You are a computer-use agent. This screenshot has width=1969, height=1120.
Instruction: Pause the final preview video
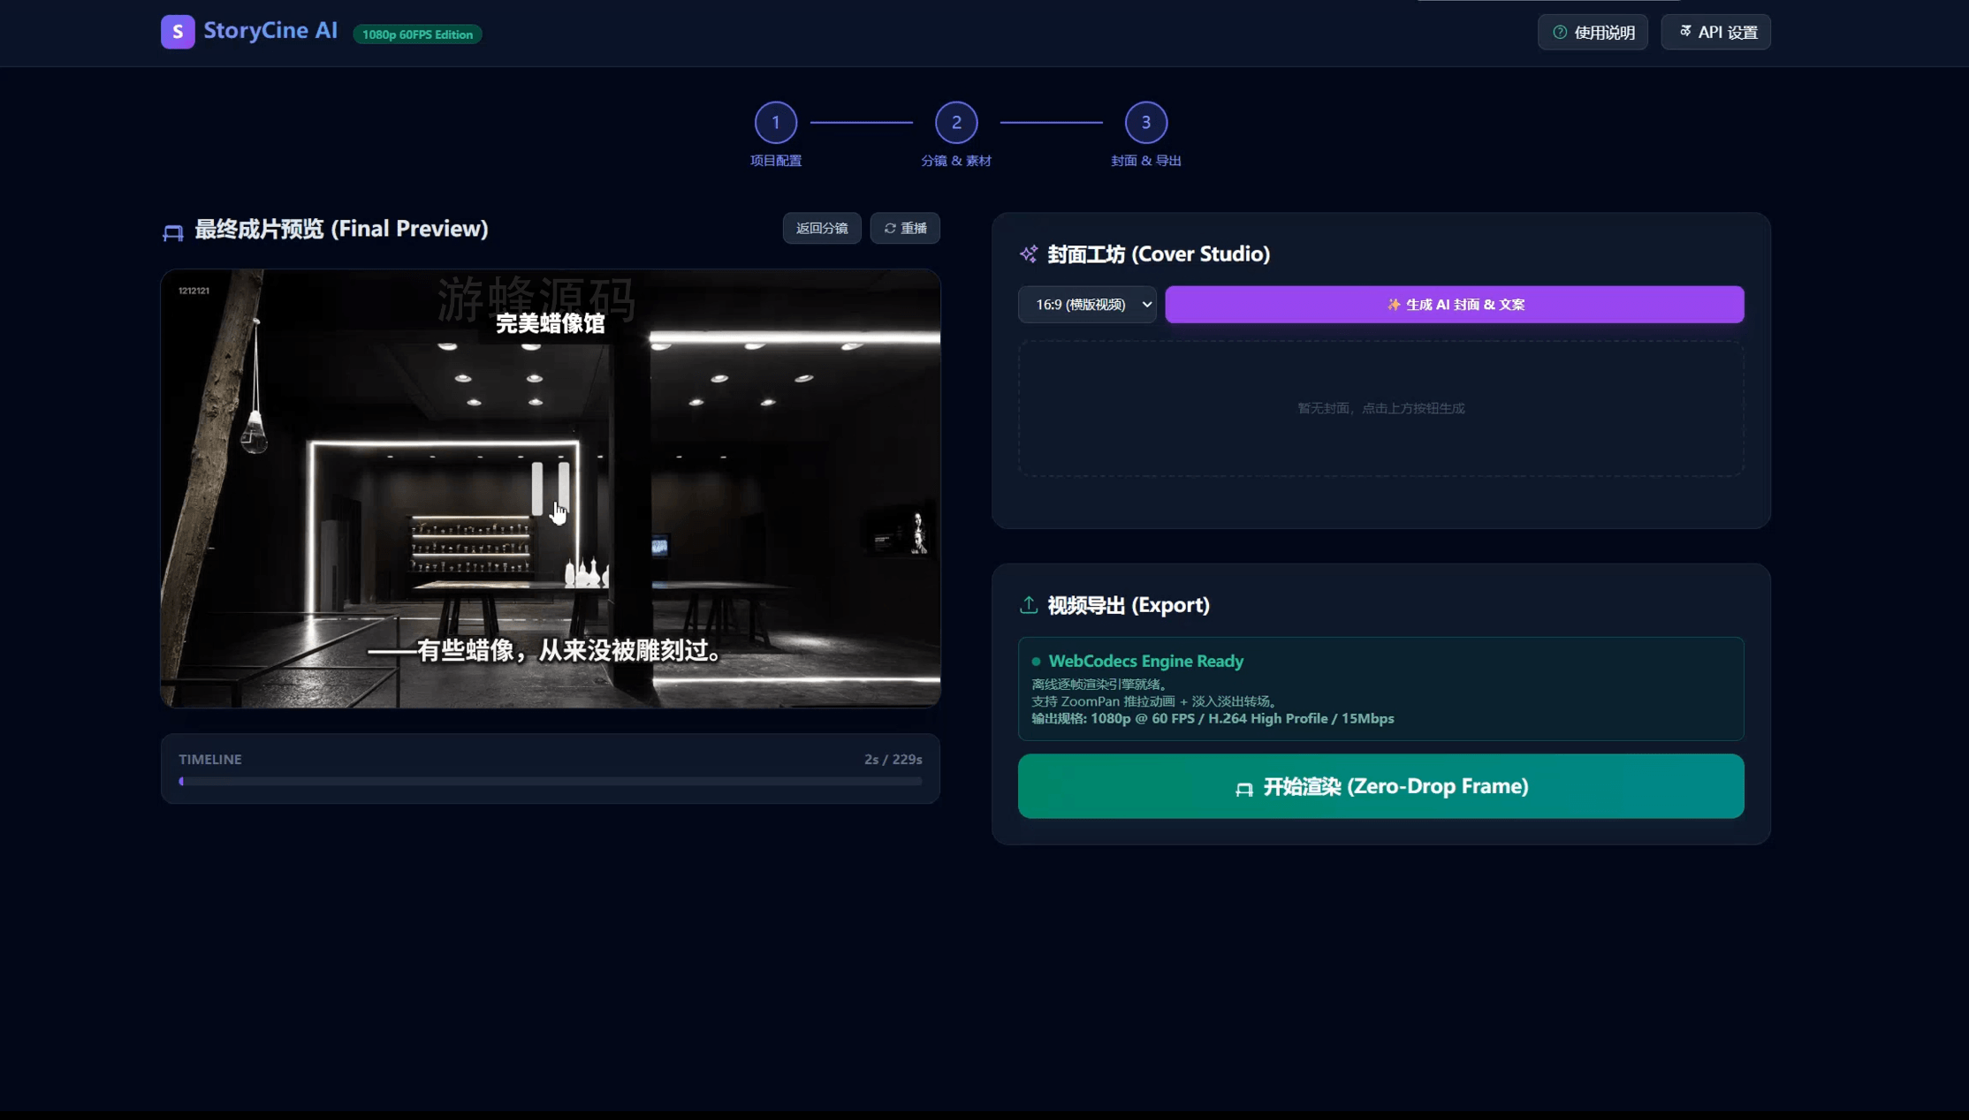pyautogui.click(x=551, y=488)
